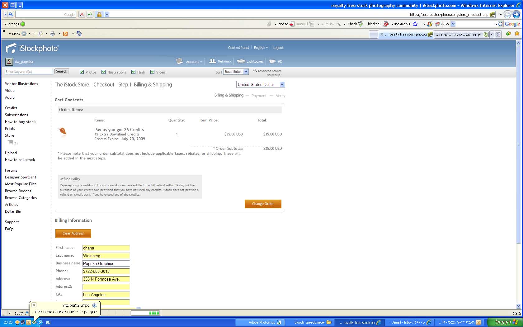Screen dimensions: 523x327
Task: Open the Bookmarks dropdown in Google toolbar
Action: pos(401,24)
